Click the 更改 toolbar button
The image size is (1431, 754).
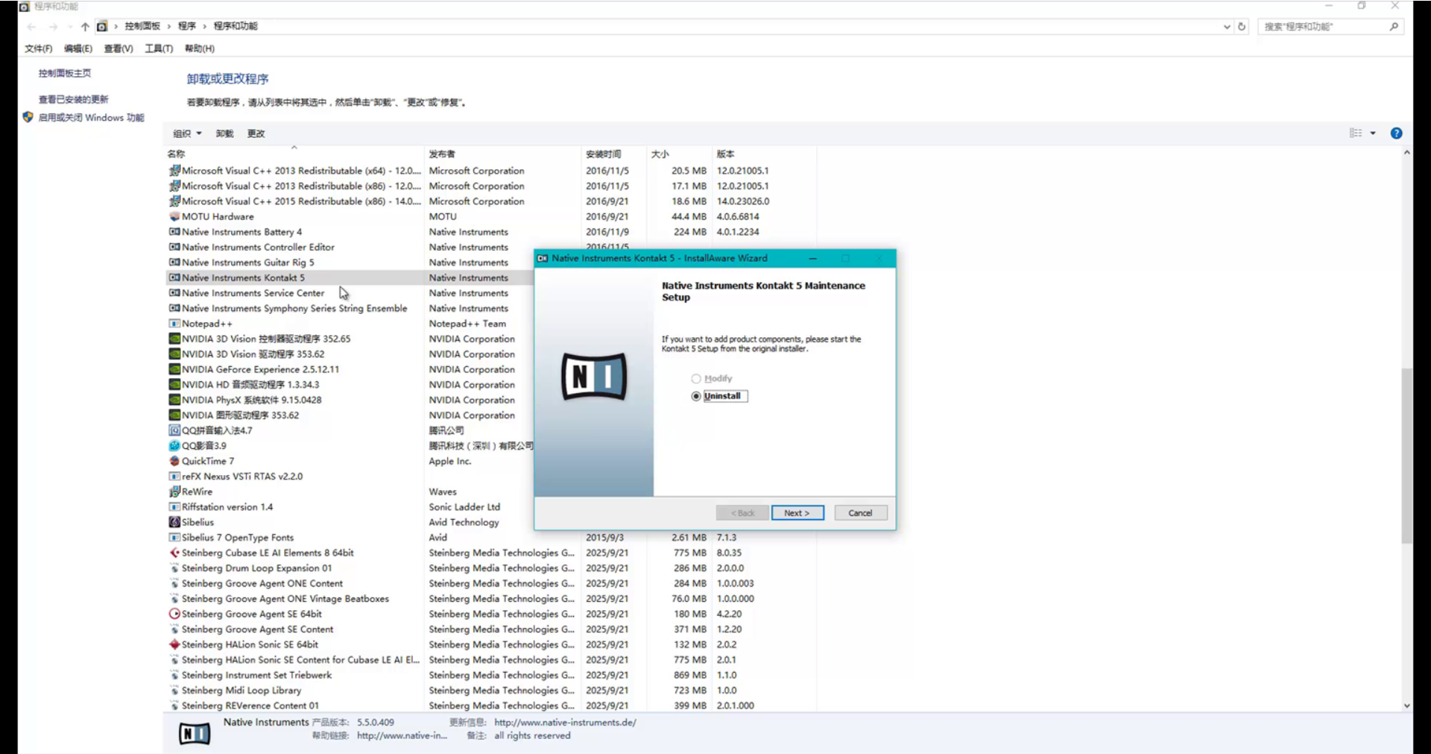256,133
